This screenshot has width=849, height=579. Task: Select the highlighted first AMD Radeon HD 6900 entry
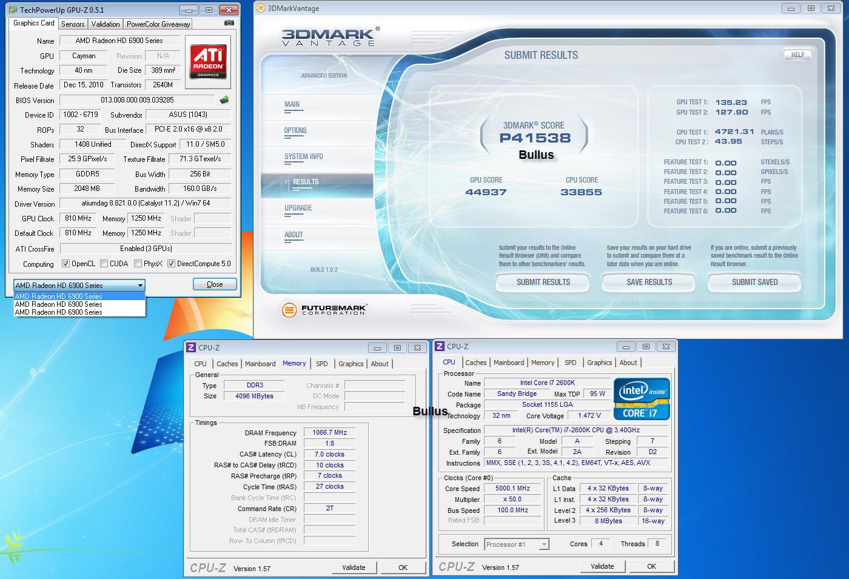pyautogui.click(x=79, y=296)
